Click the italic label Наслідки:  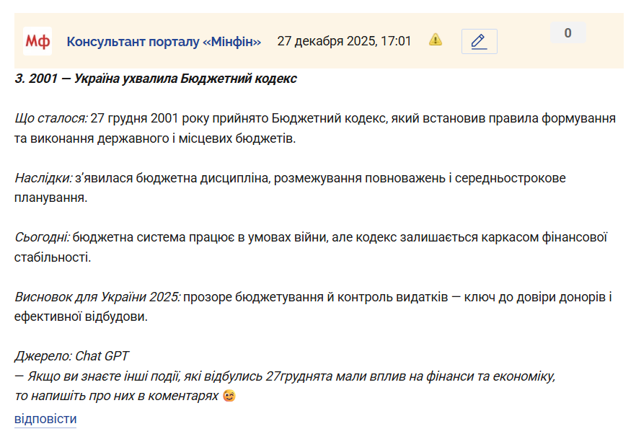43,177
